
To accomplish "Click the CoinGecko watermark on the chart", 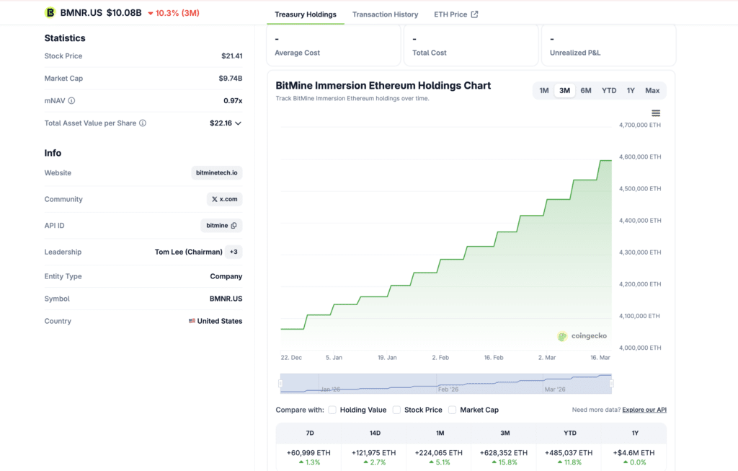I will click(583, 335).
